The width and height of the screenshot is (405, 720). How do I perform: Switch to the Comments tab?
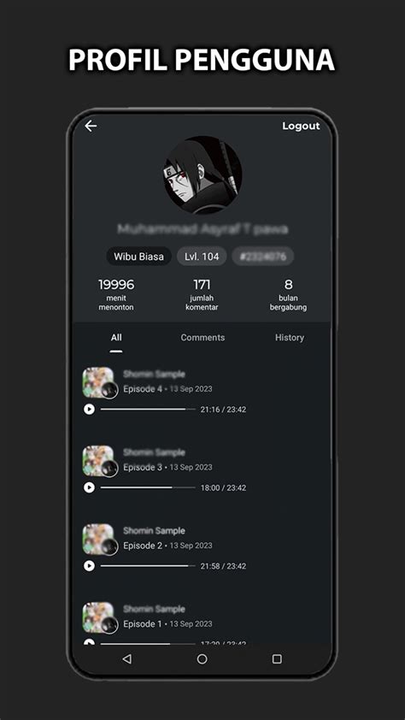tap(202, 338)
